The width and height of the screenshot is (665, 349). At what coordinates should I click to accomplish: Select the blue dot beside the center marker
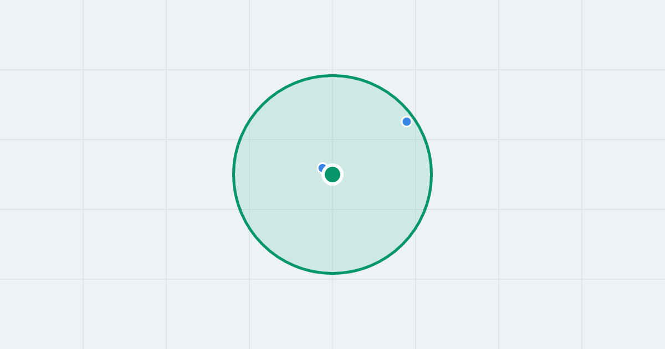(321, 167)
